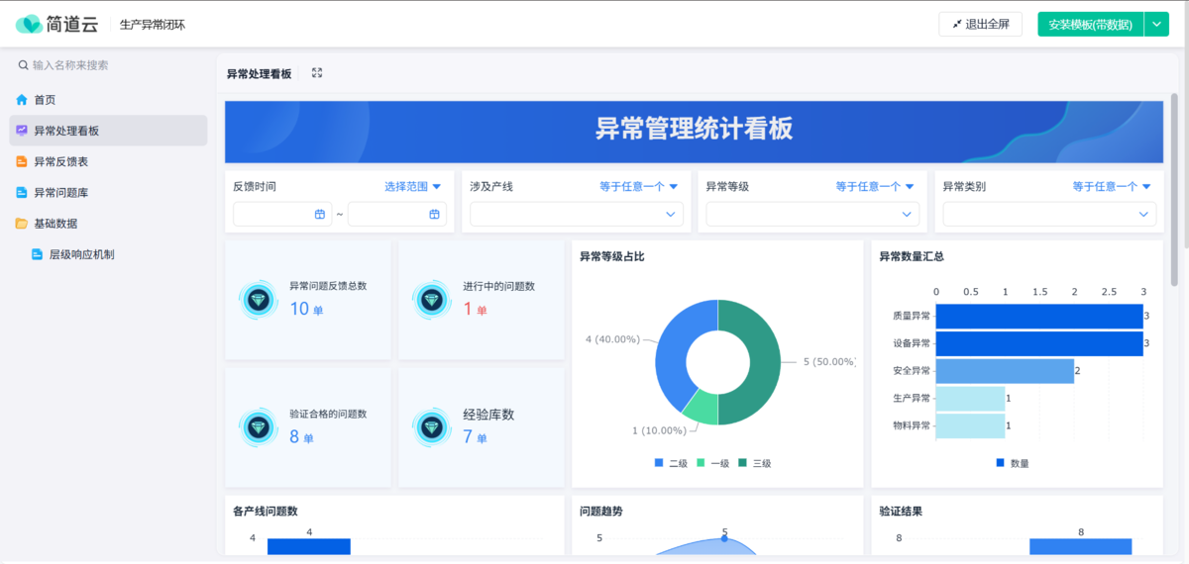
Task: Click the diamond icon on 进行中的问题数 card
Action: point(431,300)
